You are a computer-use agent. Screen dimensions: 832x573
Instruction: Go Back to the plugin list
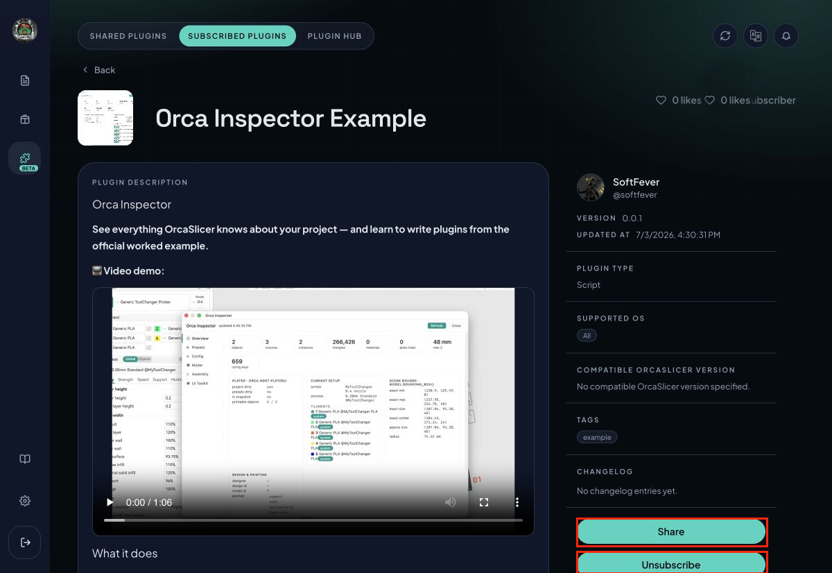98,70
